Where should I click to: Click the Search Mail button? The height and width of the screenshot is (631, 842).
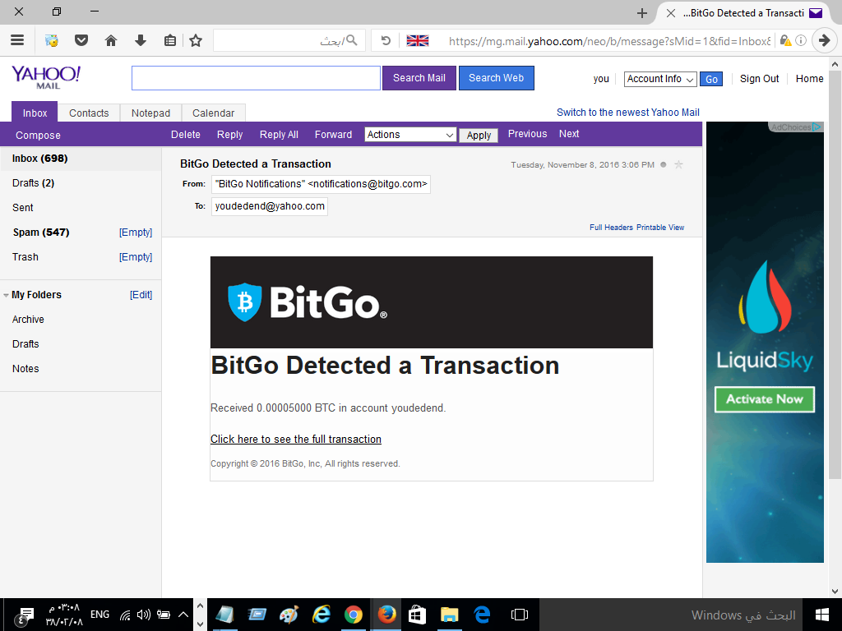point(419,78)
